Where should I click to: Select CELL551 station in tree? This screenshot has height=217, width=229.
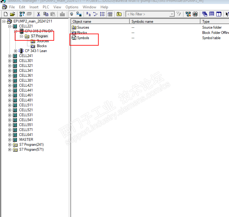[x=26, y=125]
